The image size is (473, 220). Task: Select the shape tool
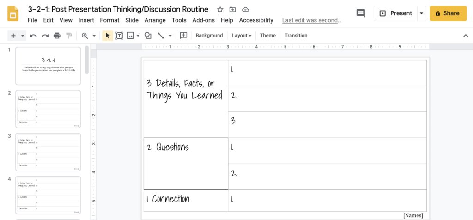pyautogui.click(x=148, y=36)
